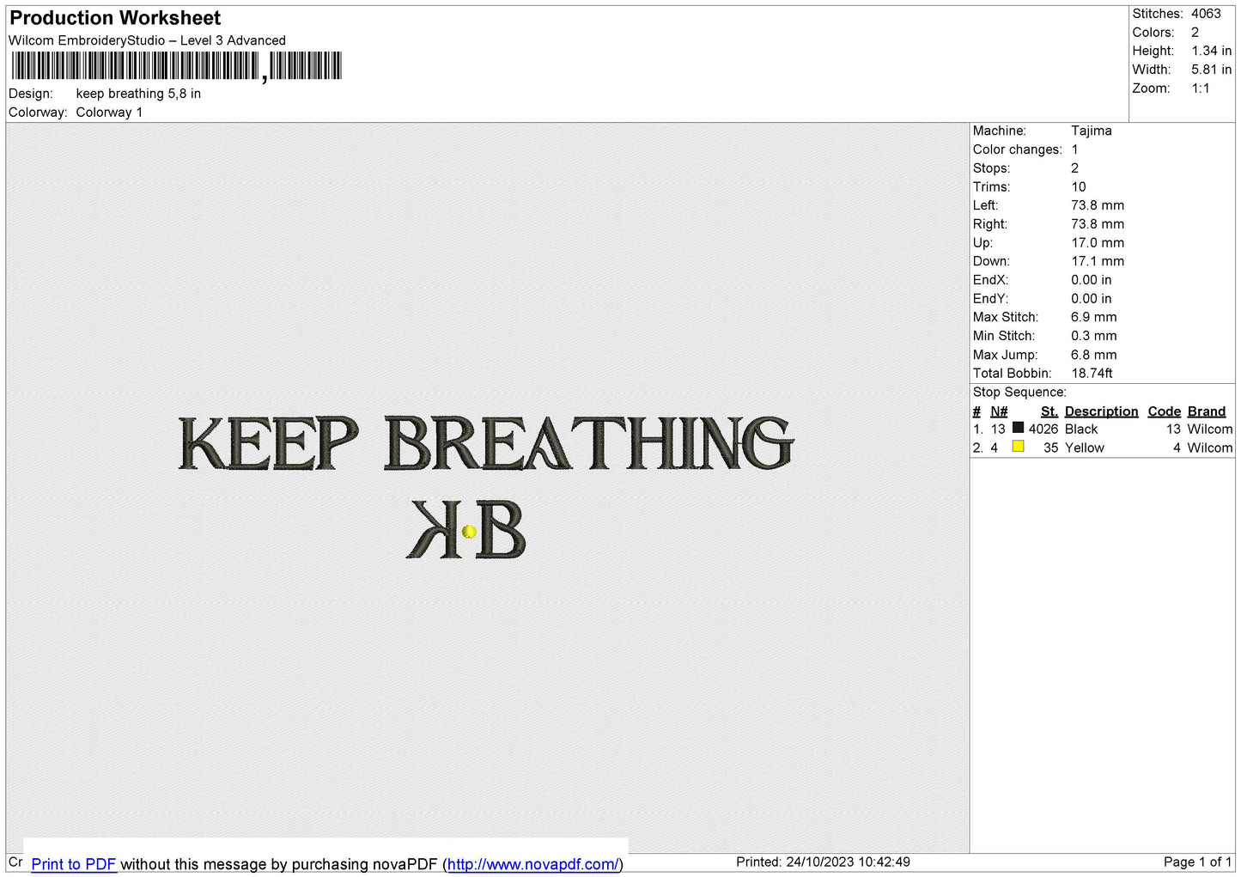Viewport: 1241px width, 877px height.
Task: Click the EndX value 0.00 in
Action: click(1092, 280)
